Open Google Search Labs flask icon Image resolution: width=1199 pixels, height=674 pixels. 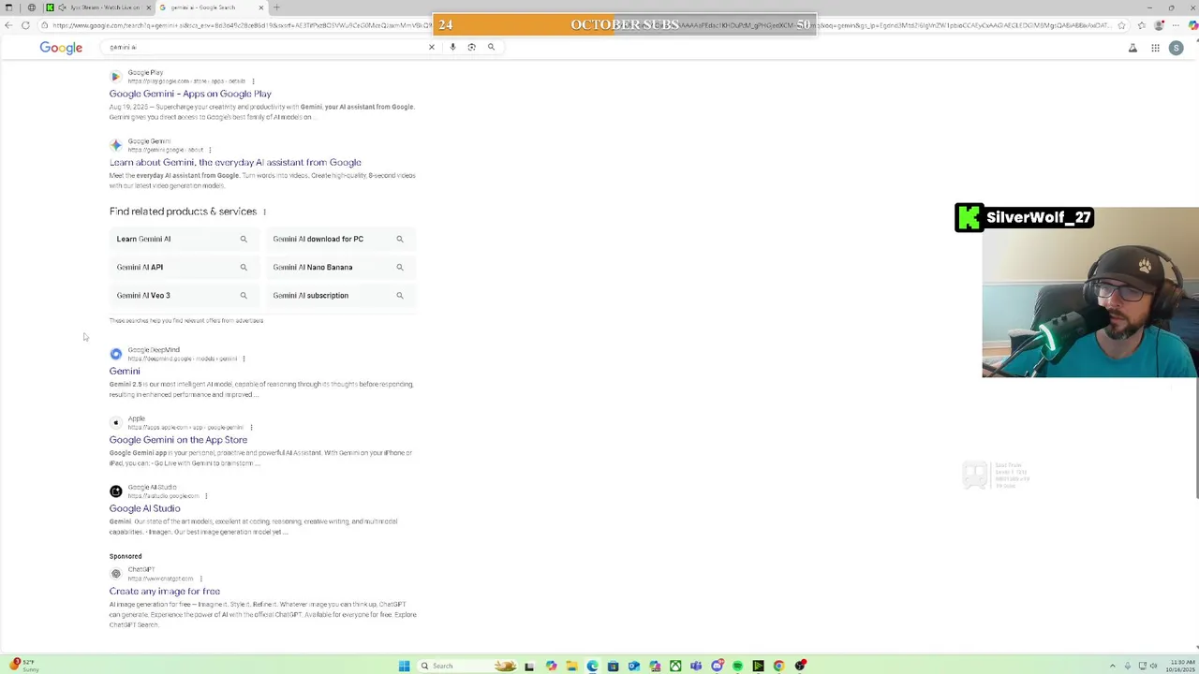pos(1132,48)
